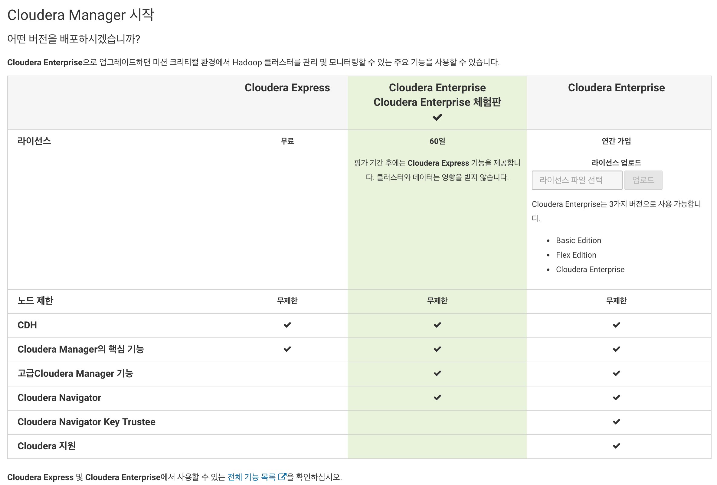The height and width of the screenshot is (485, 717).
Task: Click the Cloudera Navigator Key Trustee checkmark
Action: pos(616,422)
